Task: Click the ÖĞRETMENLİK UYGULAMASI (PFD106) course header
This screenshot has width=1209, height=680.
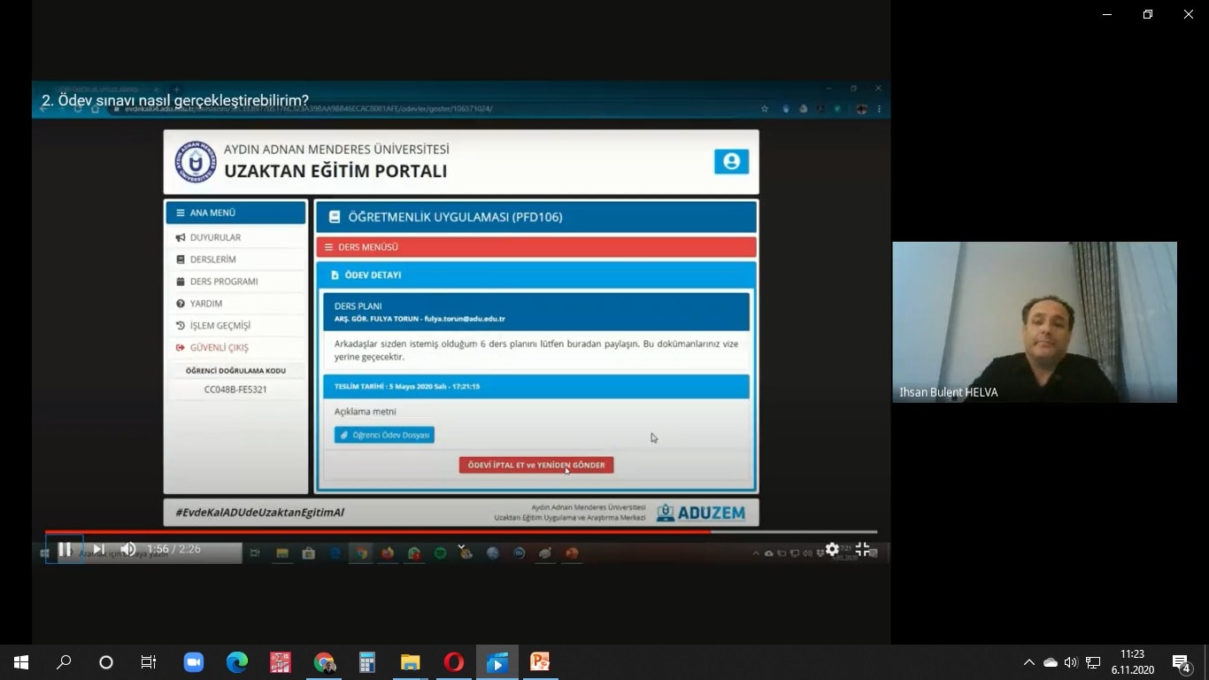Action: coord(536,217)
